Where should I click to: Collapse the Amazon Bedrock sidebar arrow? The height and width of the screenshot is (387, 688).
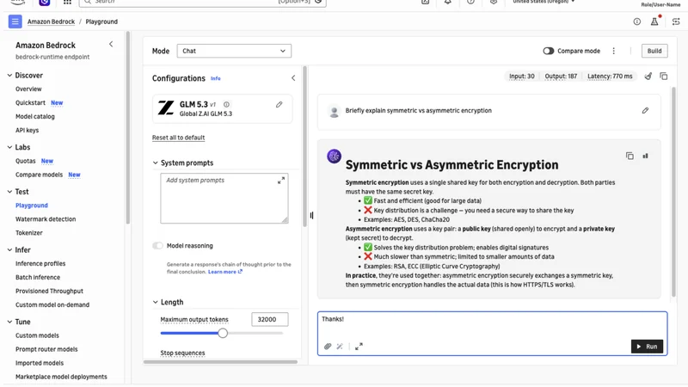click(x=111, y=44)
